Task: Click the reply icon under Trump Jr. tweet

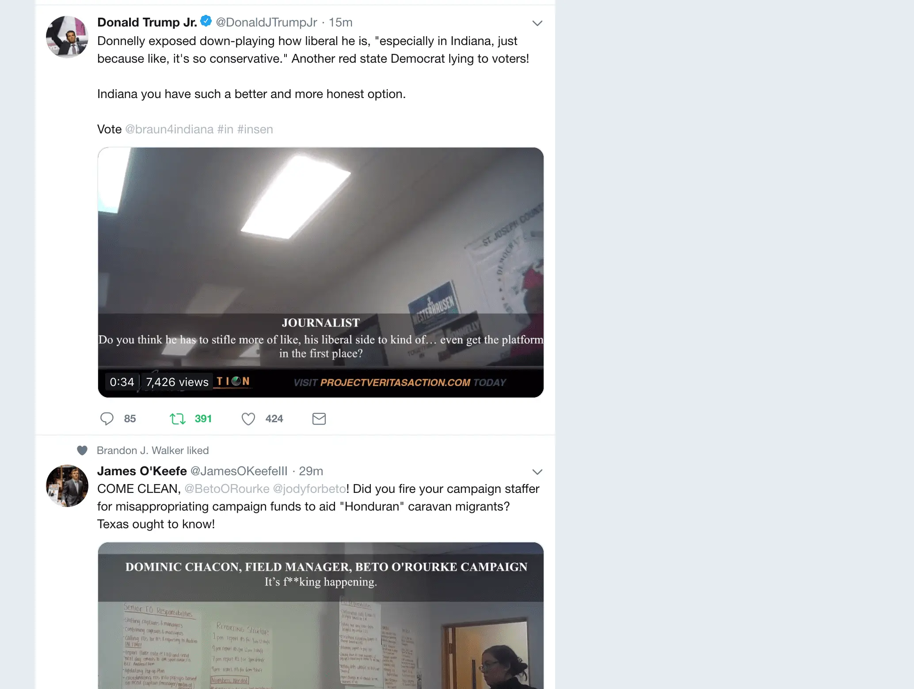Action: [x=107, y=418]
